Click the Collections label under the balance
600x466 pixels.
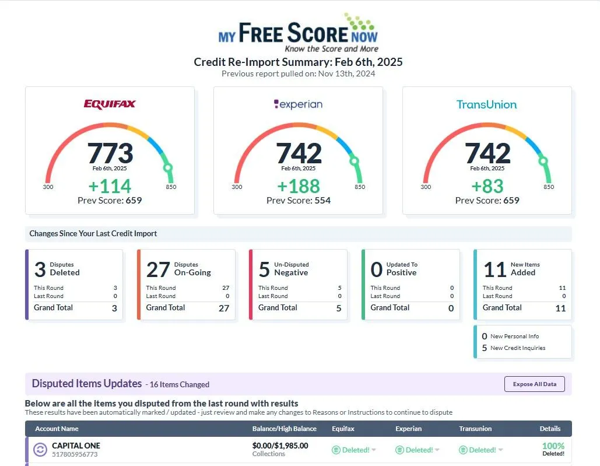(269, 454)
